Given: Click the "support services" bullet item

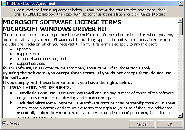Looking at the screenshot, I should 31,63.
